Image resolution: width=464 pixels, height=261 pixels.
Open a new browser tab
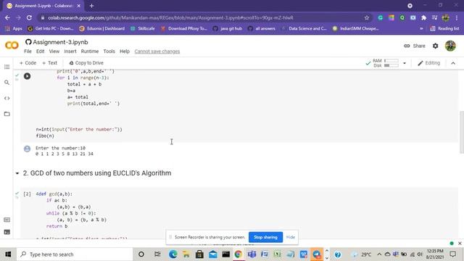[91, 6]
